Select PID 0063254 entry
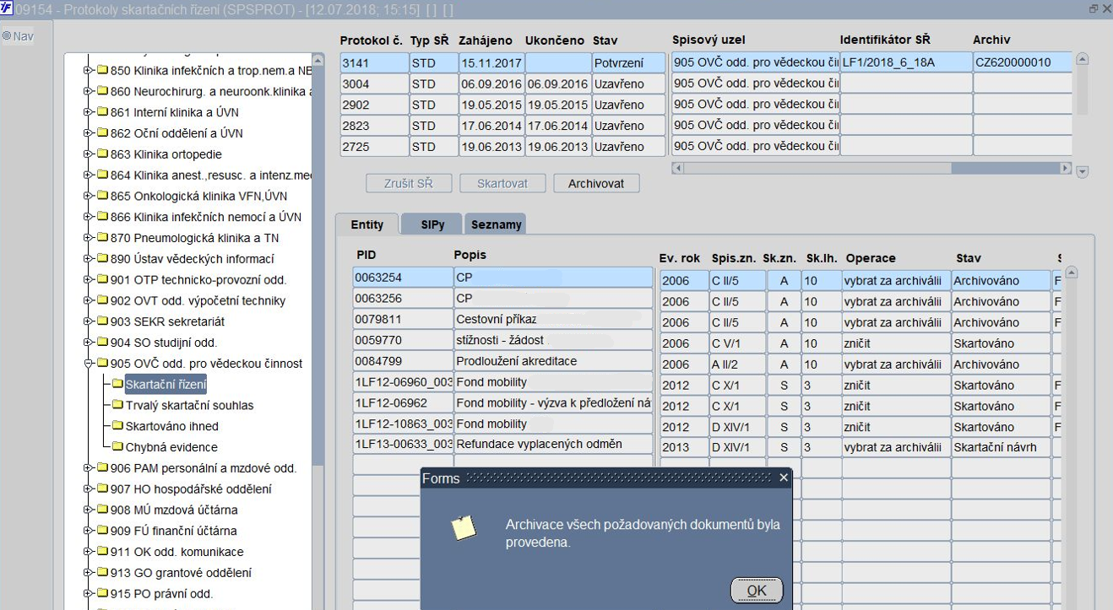 point(403,277)
